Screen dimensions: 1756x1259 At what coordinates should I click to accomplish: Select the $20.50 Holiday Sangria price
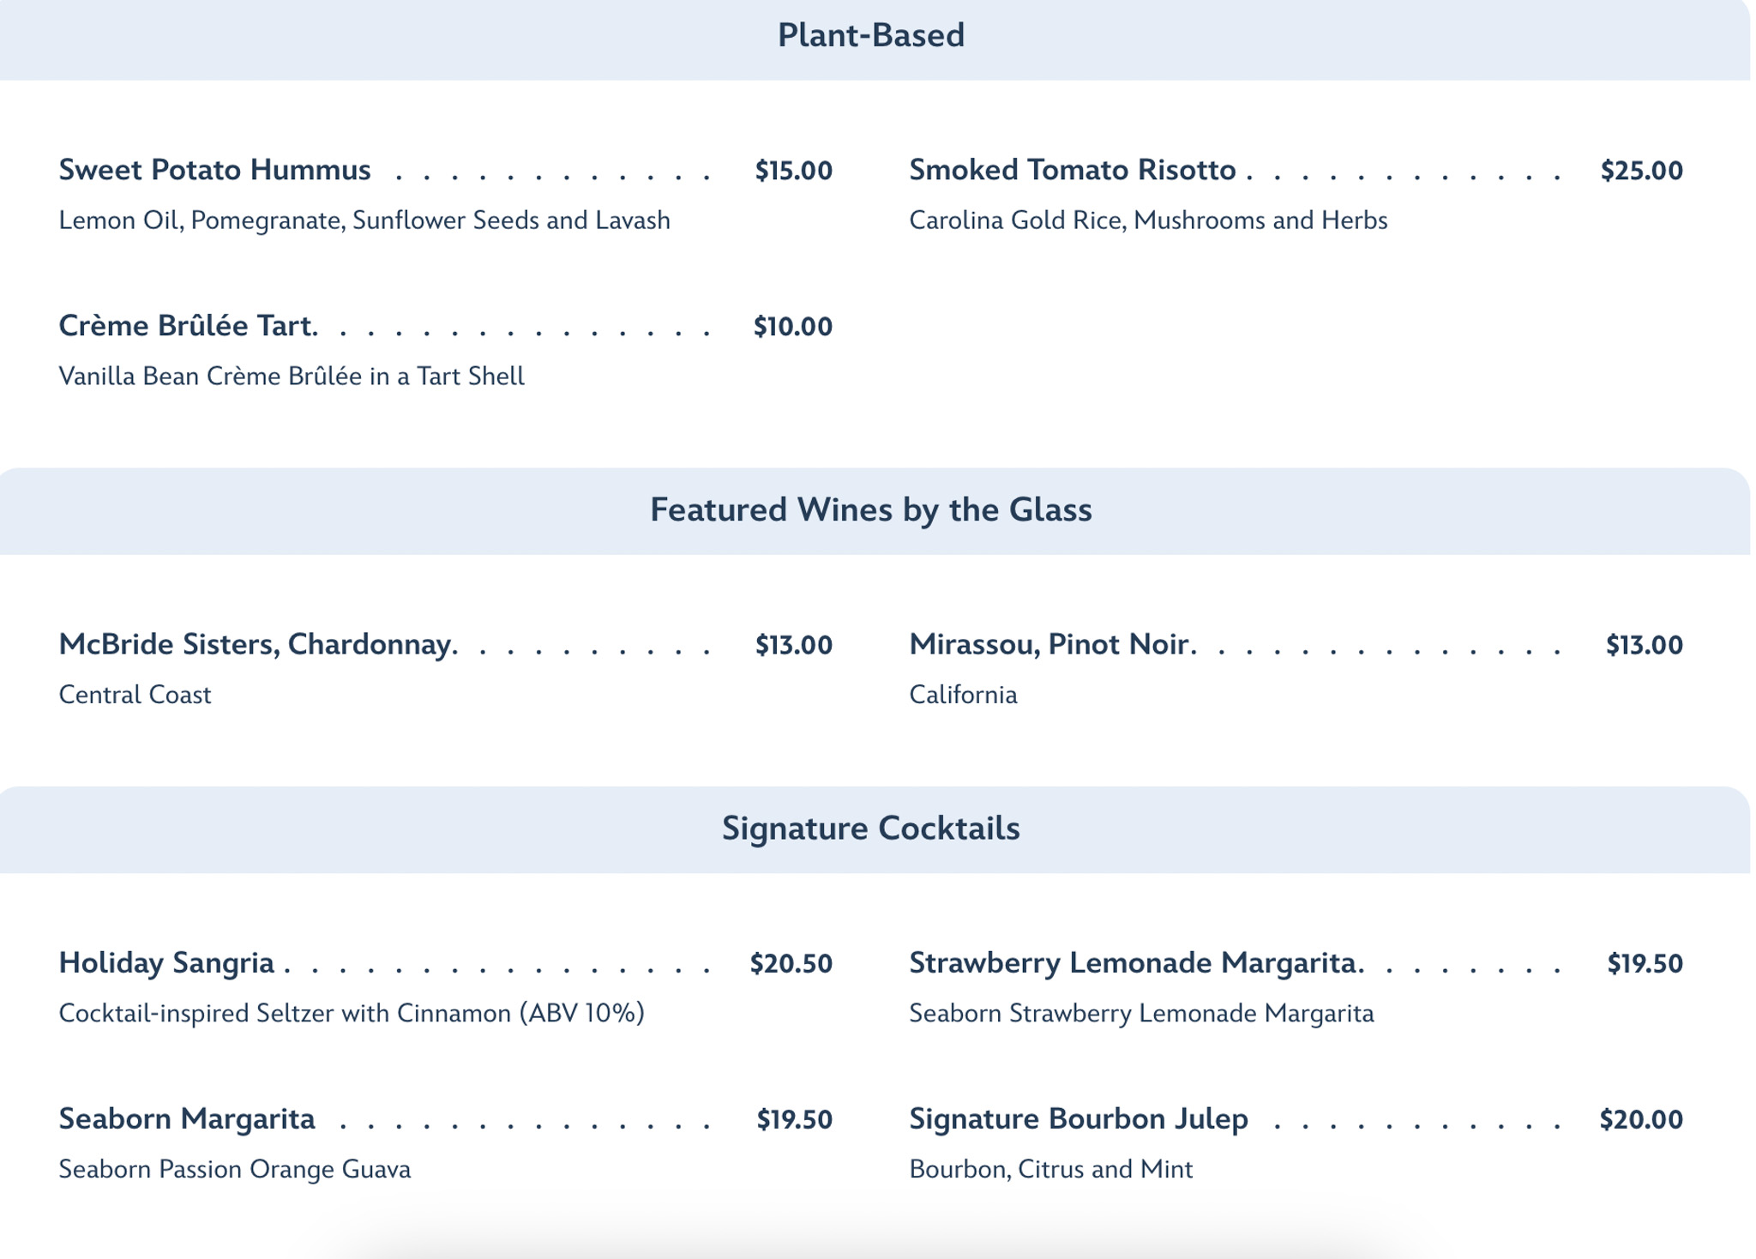coord(791,964)
